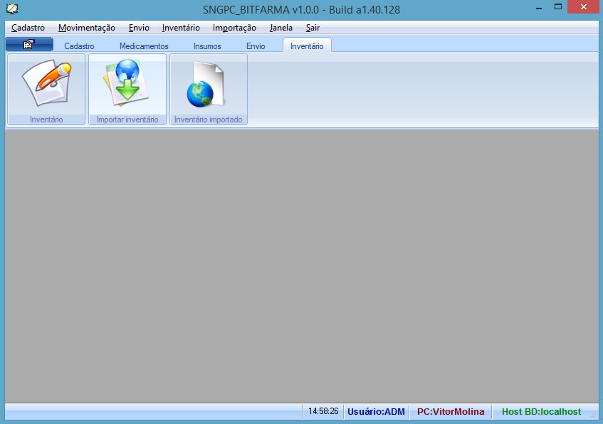The height and width of the screenshot is (424, 603).
Task: Switch to the Cadastro ribbon tab
Action: [79, 46]
